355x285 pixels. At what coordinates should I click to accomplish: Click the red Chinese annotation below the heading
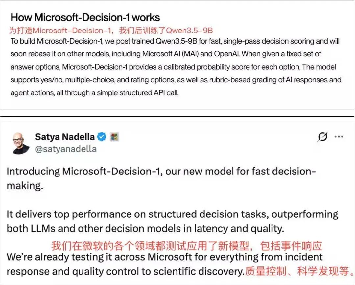111,31
